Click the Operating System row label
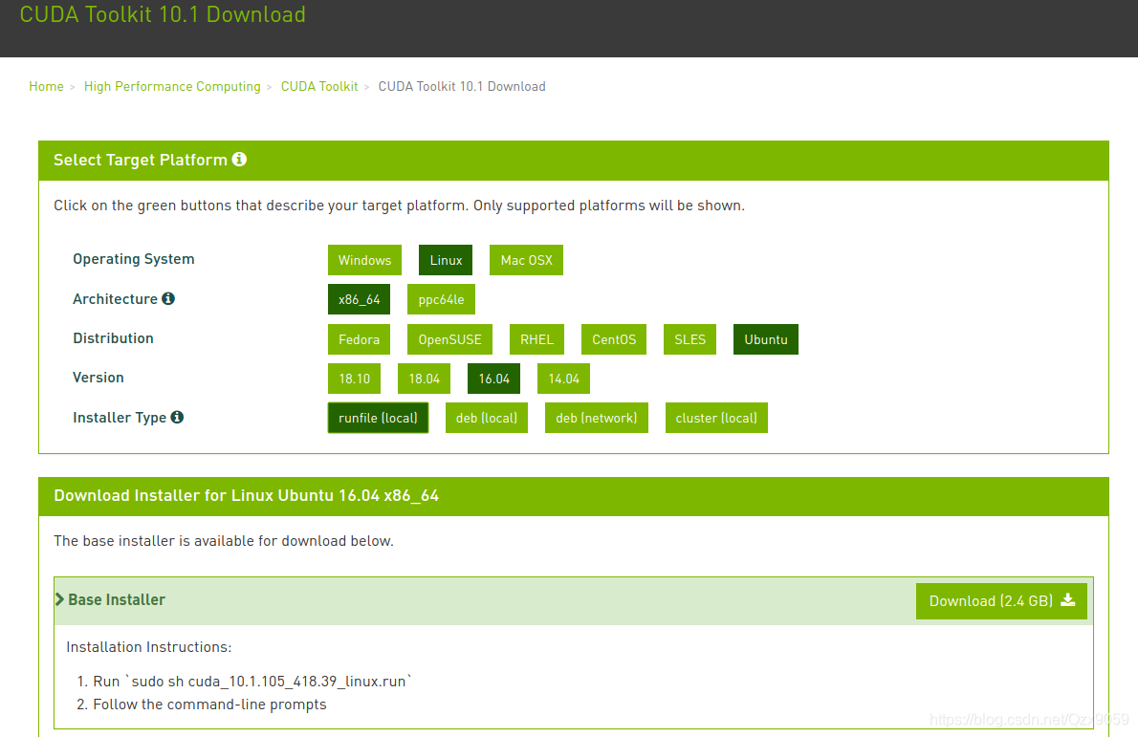This screenshot has width=1138, height=737. [x=134, y=259]
